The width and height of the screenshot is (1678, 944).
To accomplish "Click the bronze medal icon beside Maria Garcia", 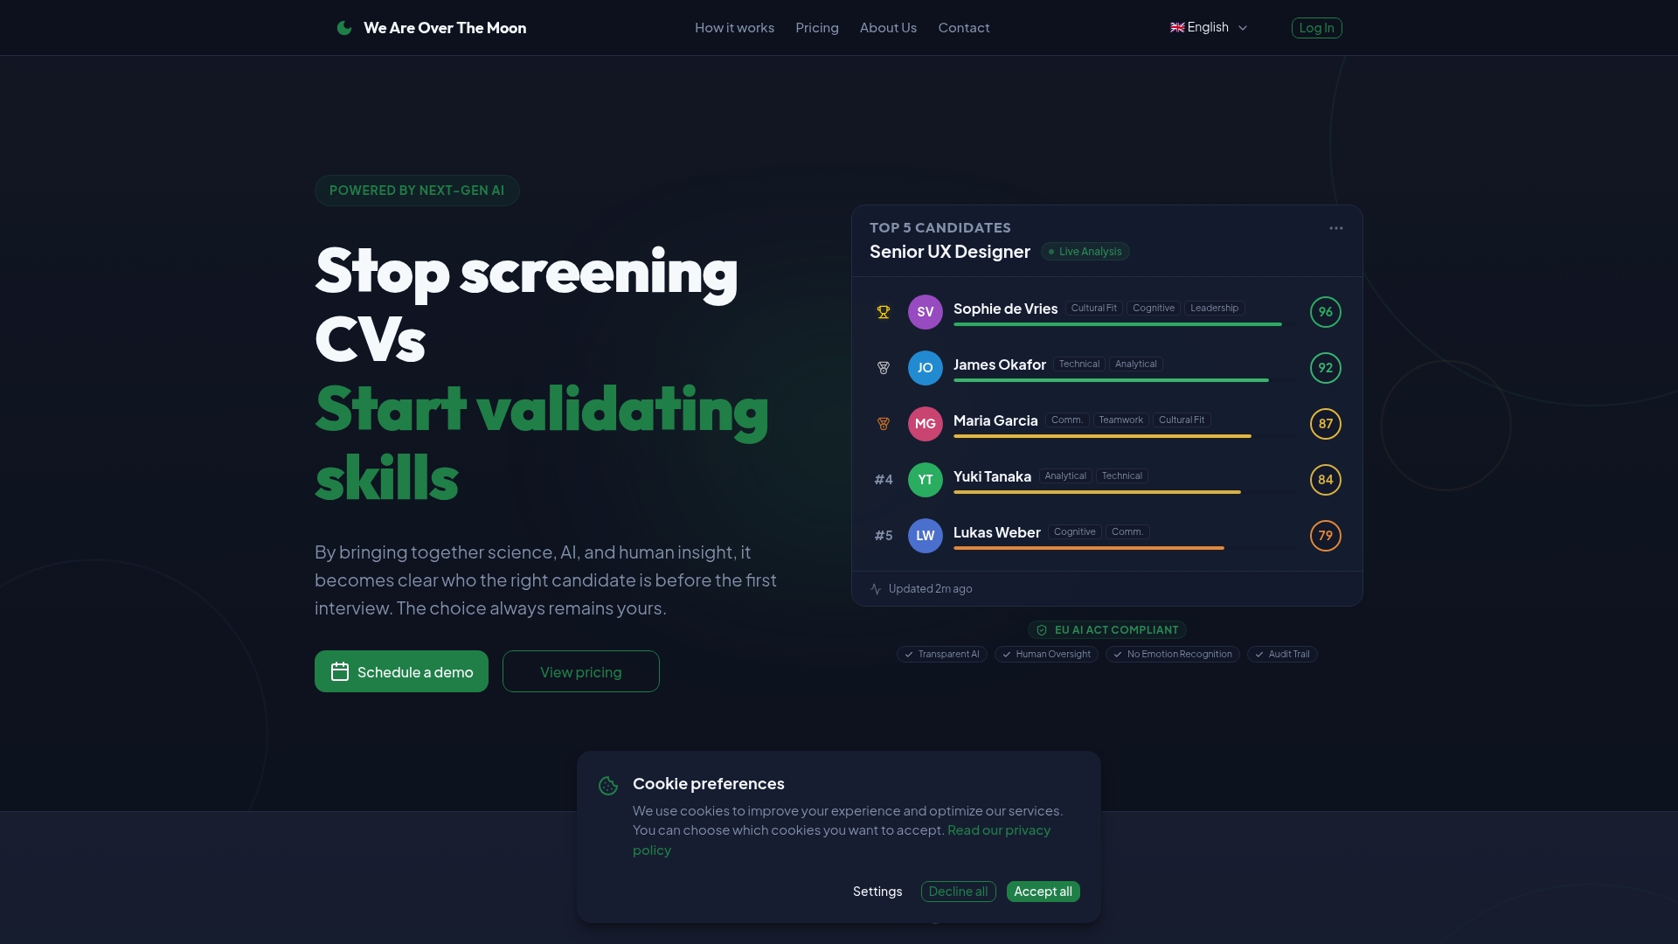I will pyautogui.click(x=884, y=424).
